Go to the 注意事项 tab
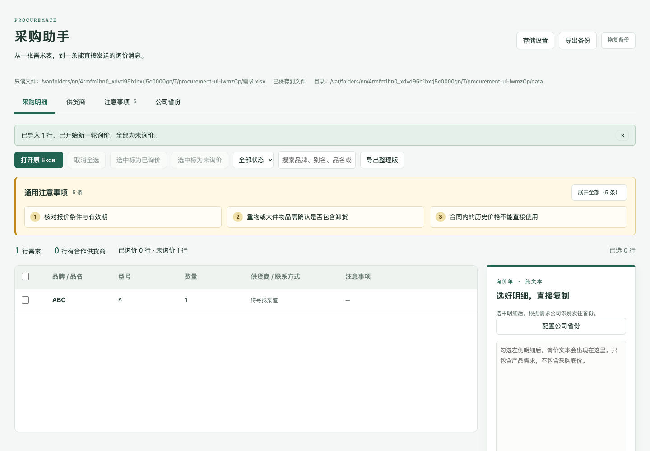 (x=120, y=102)
